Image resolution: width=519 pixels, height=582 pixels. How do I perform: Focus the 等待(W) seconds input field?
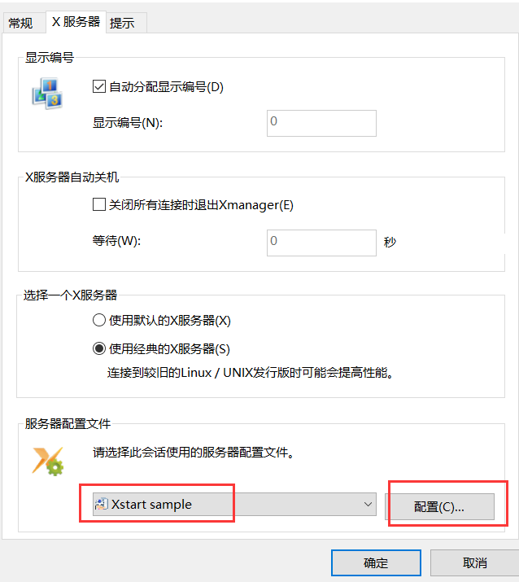pos(321,243)
